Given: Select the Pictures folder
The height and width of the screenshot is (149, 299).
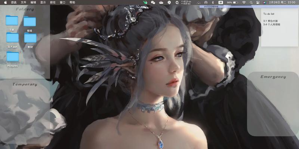Looking at the screenshot, I should (x=13, y=56).
